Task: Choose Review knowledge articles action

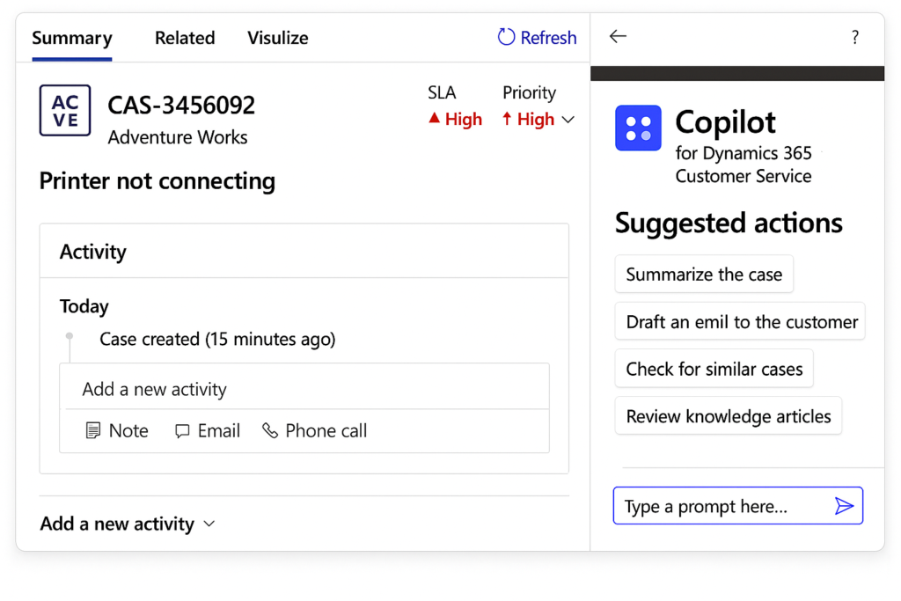Action: 728,416
